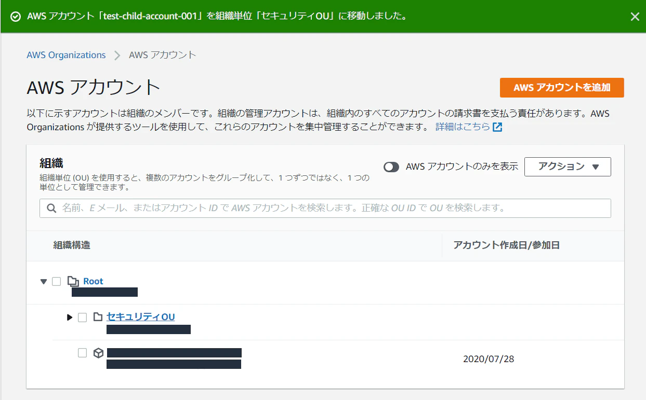The width and height of the screenshot is (646, 400).
Task: Open AWS Organizations breadcrumb link
Action: tap(66, 55)
